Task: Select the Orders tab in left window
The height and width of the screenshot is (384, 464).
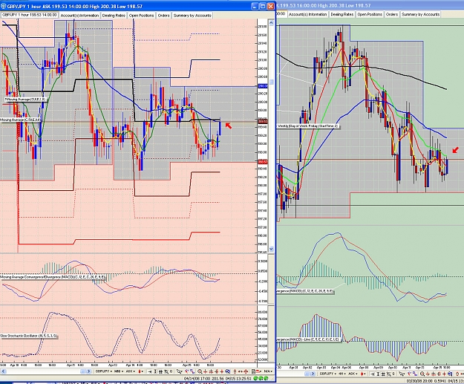Action: [163, 16]
